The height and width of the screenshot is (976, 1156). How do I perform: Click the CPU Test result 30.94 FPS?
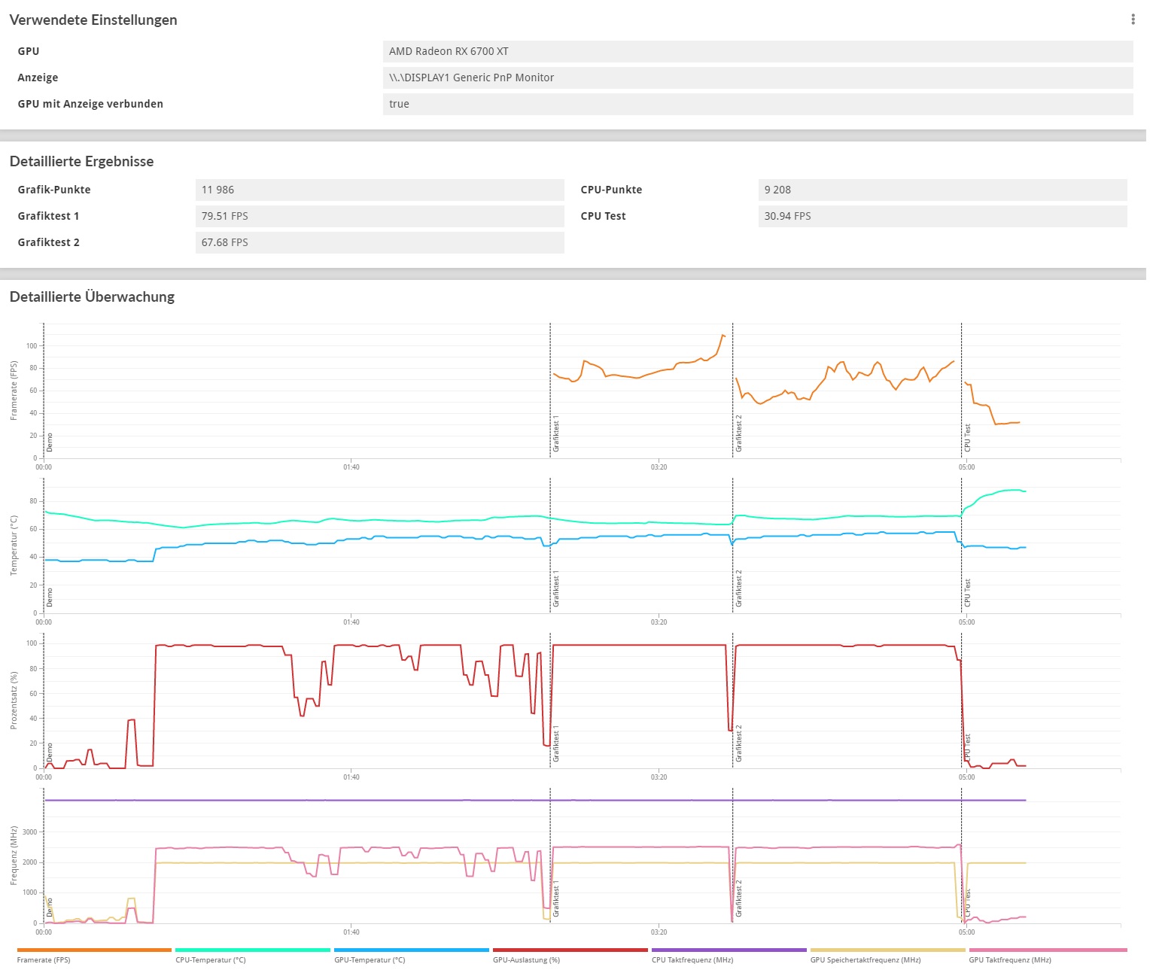tap(943, 216)
